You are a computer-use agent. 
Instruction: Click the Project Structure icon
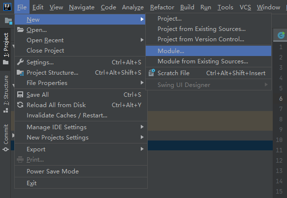click(20, 73)
